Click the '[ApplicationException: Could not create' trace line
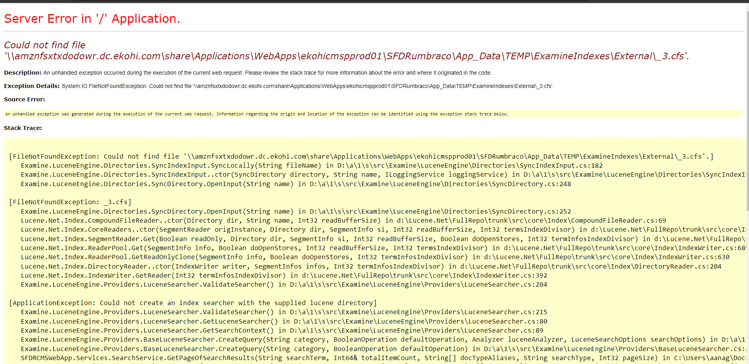This screenshot has width=749, height=364. pyautogui.click(x=193, y=303)
